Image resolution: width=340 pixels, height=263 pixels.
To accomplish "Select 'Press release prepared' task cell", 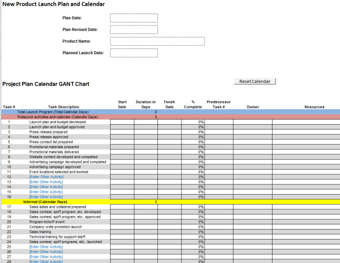I will pos(48,132).
